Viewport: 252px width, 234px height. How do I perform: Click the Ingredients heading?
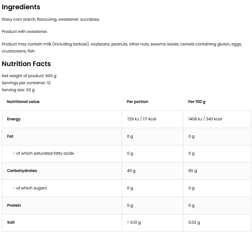[x=21, y=7]
